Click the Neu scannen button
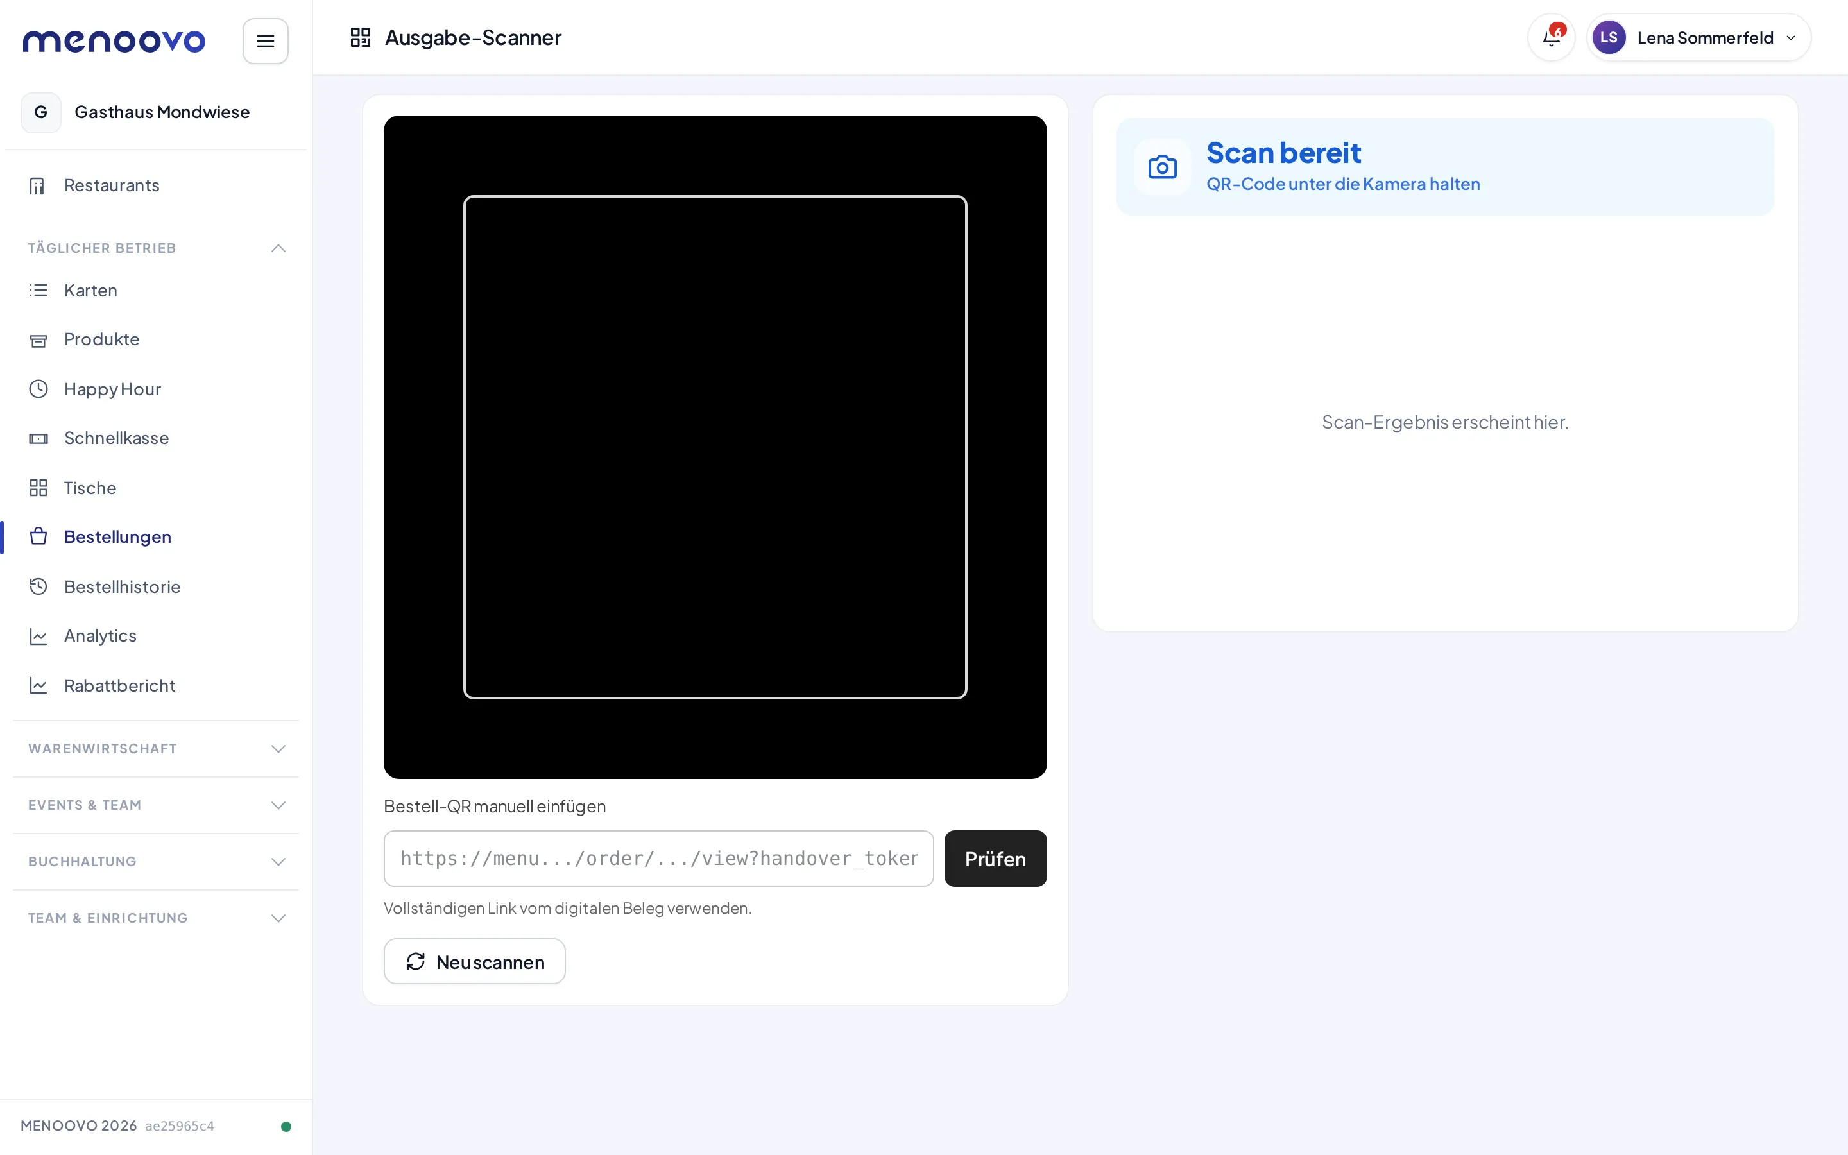Image resolution: width=1848 pixels, height=1155 pixels. (x=474, y=961)
